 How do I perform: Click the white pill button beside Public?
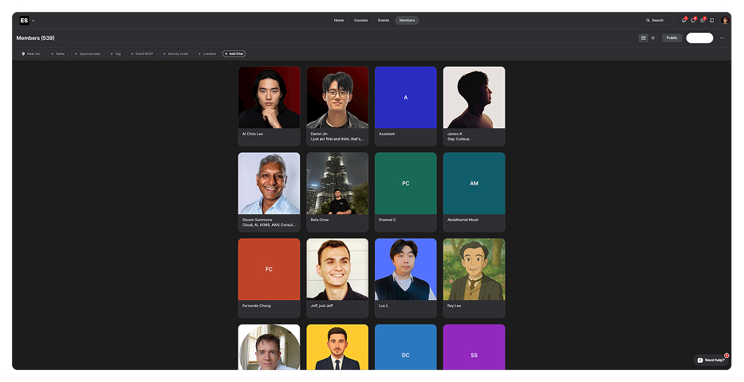699,38
